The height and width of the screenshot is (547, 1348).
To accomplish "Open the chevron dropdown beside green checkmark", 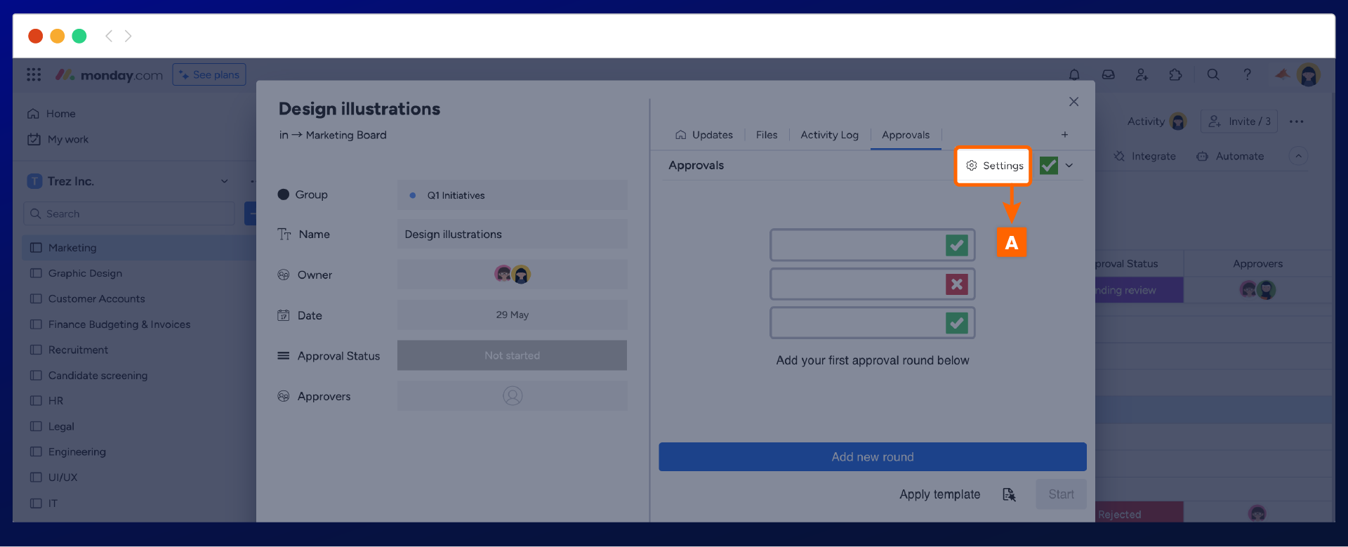I will [1069, 166].
